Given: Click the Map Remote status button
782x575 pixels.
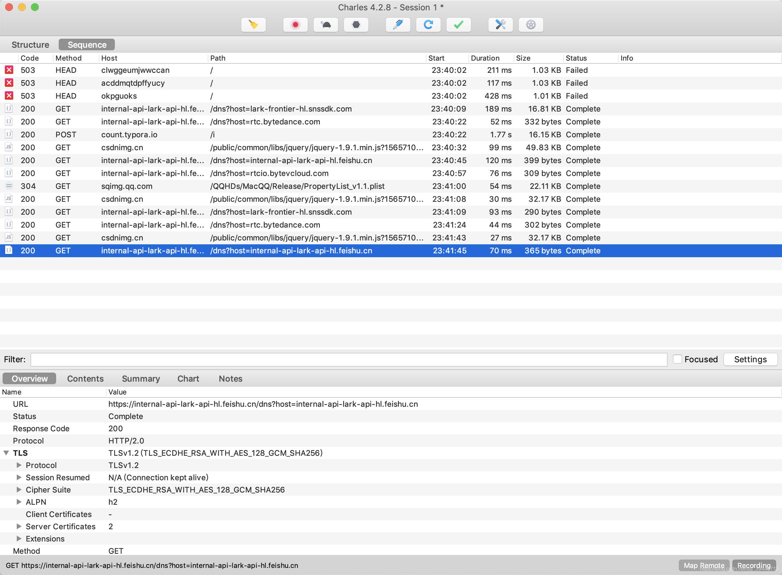Looking at the screenshot, I should (x=704, y=565).
